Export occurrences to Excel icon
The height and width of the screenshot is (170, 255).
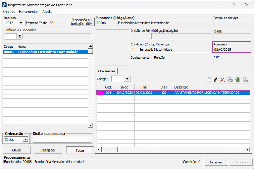click(x=237, y=80)
